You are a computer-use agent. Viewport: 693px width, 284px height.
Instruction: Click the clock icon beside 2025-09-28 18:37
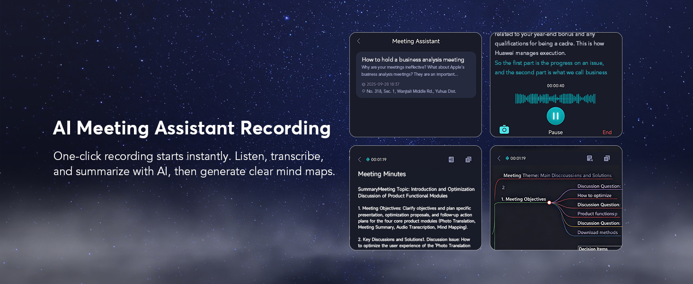pos(364,84)
